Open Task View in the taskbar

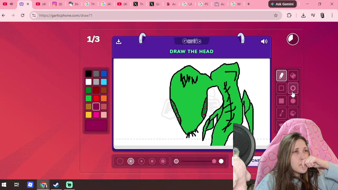[x=17, y=185]
